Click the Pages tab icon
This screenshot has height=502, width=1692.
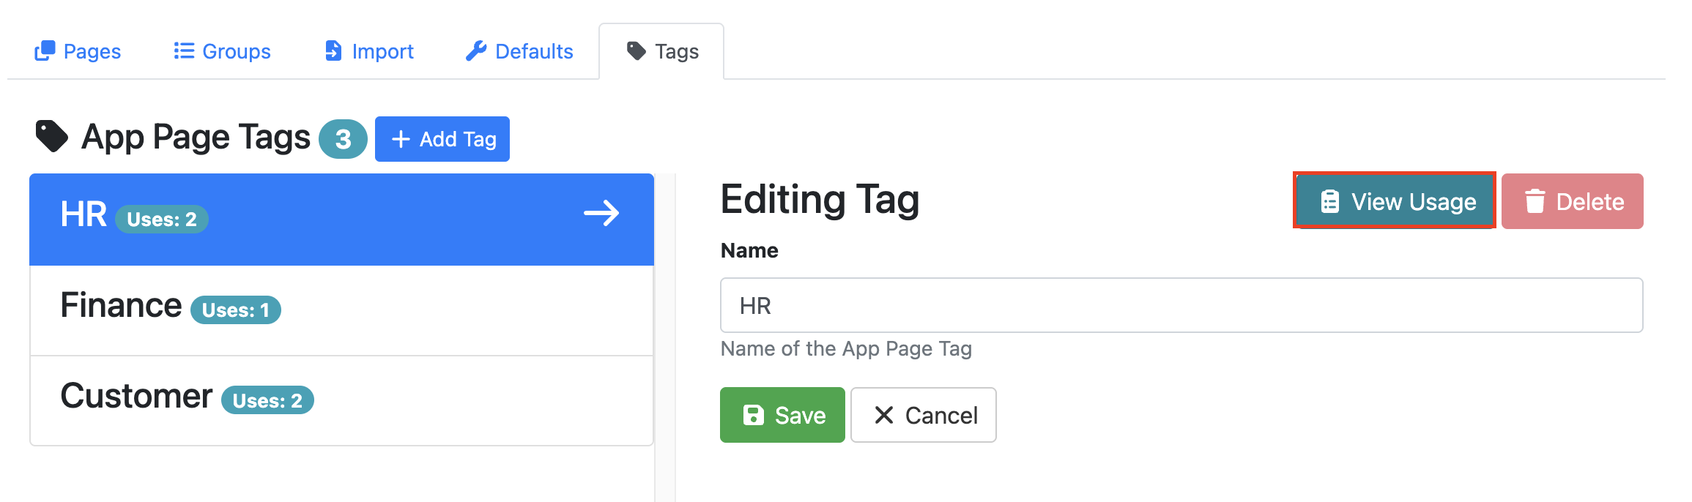point(45,51)
